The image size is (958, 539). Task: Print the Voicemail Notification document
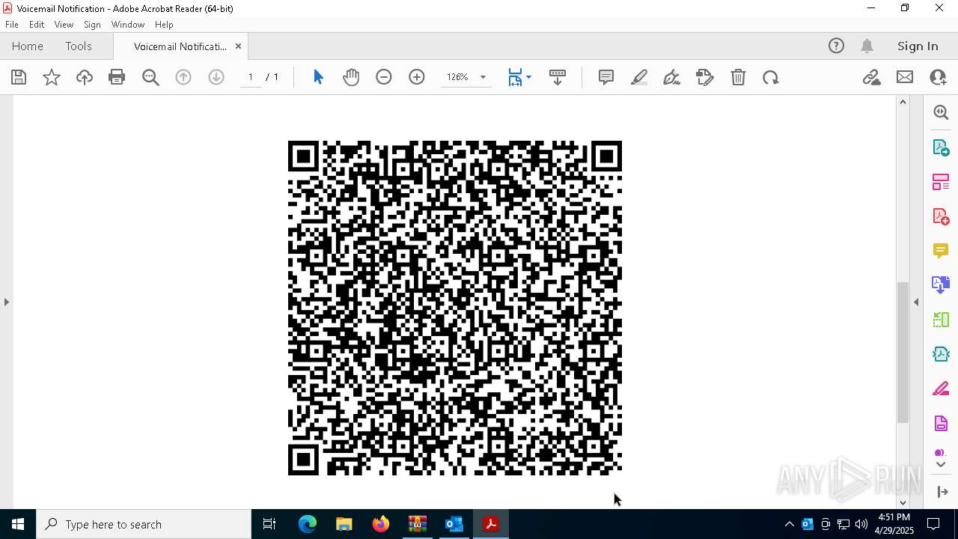(117, 77)
